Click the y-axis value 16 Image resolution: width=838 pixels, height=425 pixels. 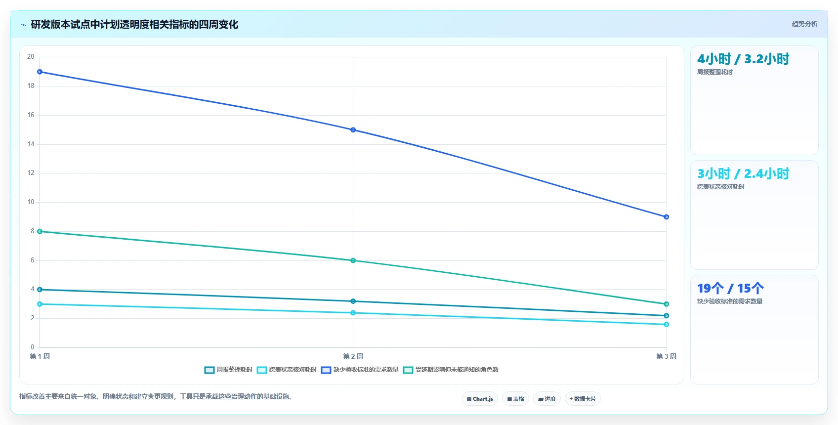31,115
